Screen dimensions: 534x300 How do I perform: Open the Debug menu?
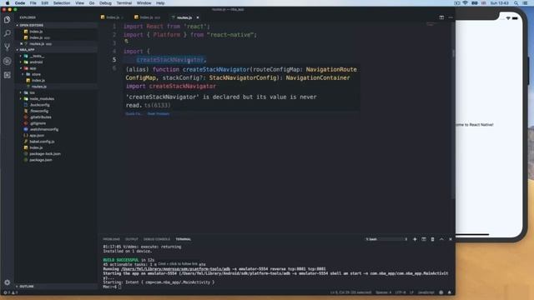[x=105, y=3]
